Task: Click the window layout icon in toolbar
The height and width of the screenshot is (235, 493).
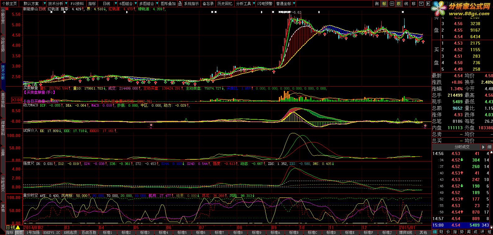Action: [422, 4]
